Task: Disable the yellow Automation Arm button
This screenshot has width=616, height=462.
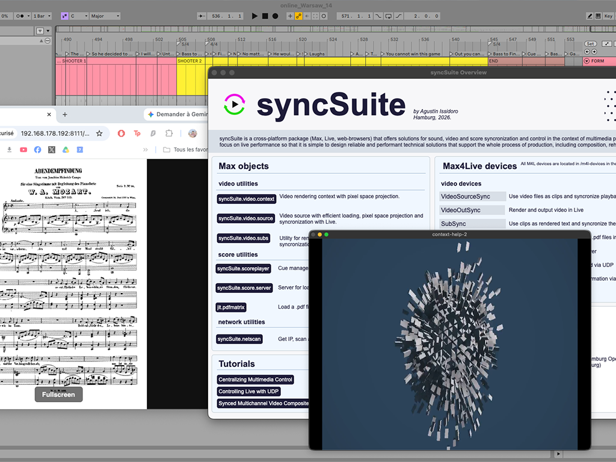Action: 298,16
